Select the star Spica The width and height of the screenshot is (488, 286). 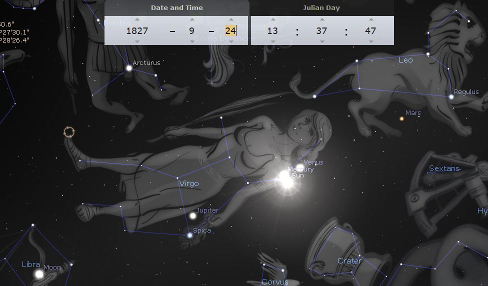tap(190, 235)
